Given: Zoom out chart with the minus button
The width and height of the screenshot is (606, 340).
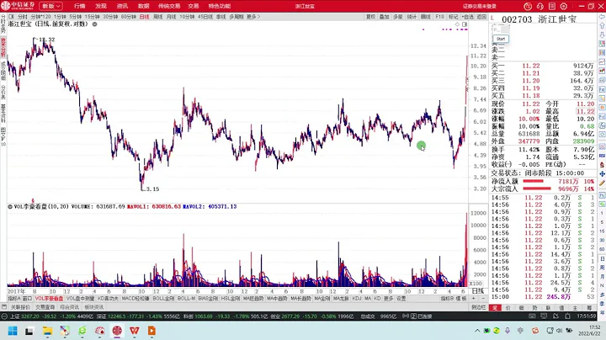Looking at the screenshot, I should [483, 298].
